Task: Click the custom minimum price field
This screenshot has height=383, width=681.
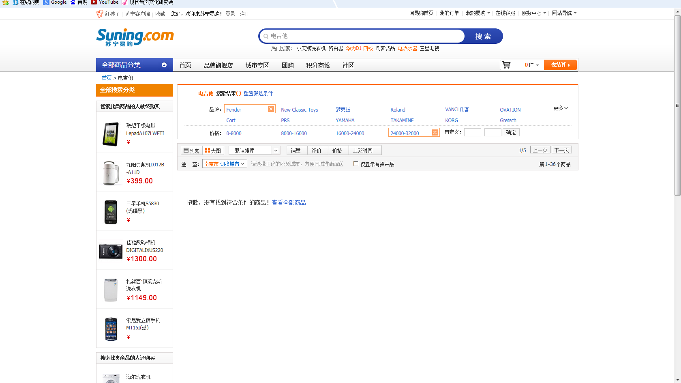Action: pyautogui.click(x=472, y=132)
